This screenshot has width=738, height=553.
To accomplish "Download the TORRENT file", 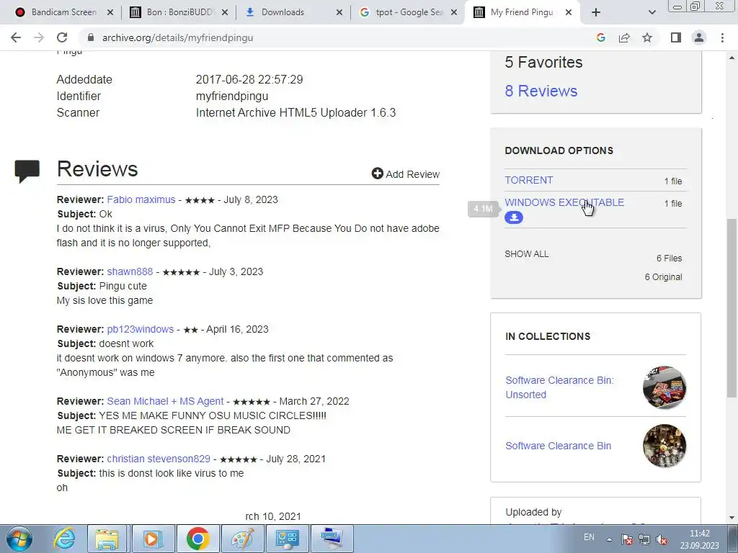I will click(528, 180).
